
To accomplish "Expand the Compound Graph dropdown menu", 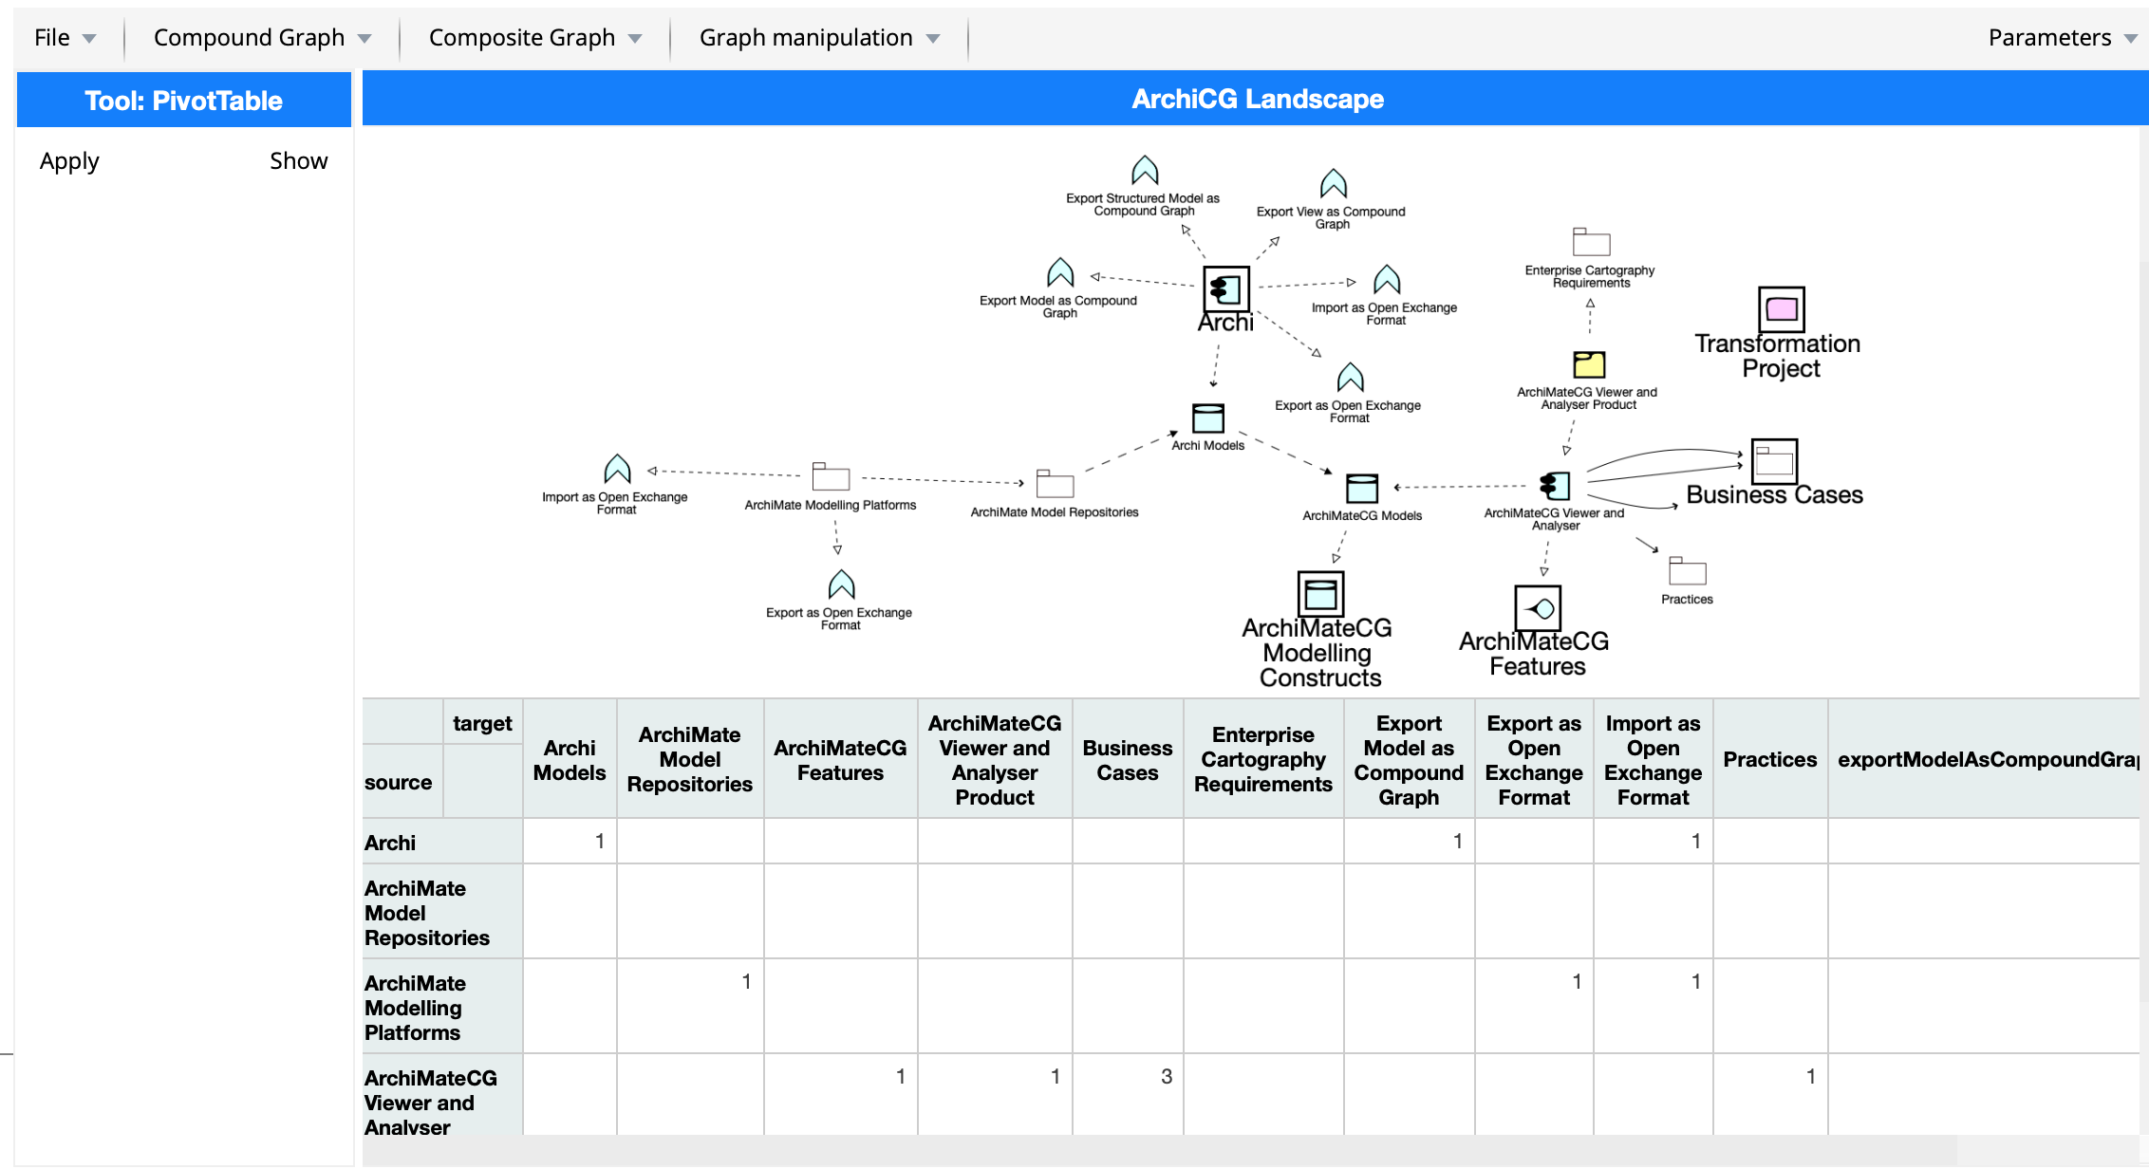I will [262, 38].
